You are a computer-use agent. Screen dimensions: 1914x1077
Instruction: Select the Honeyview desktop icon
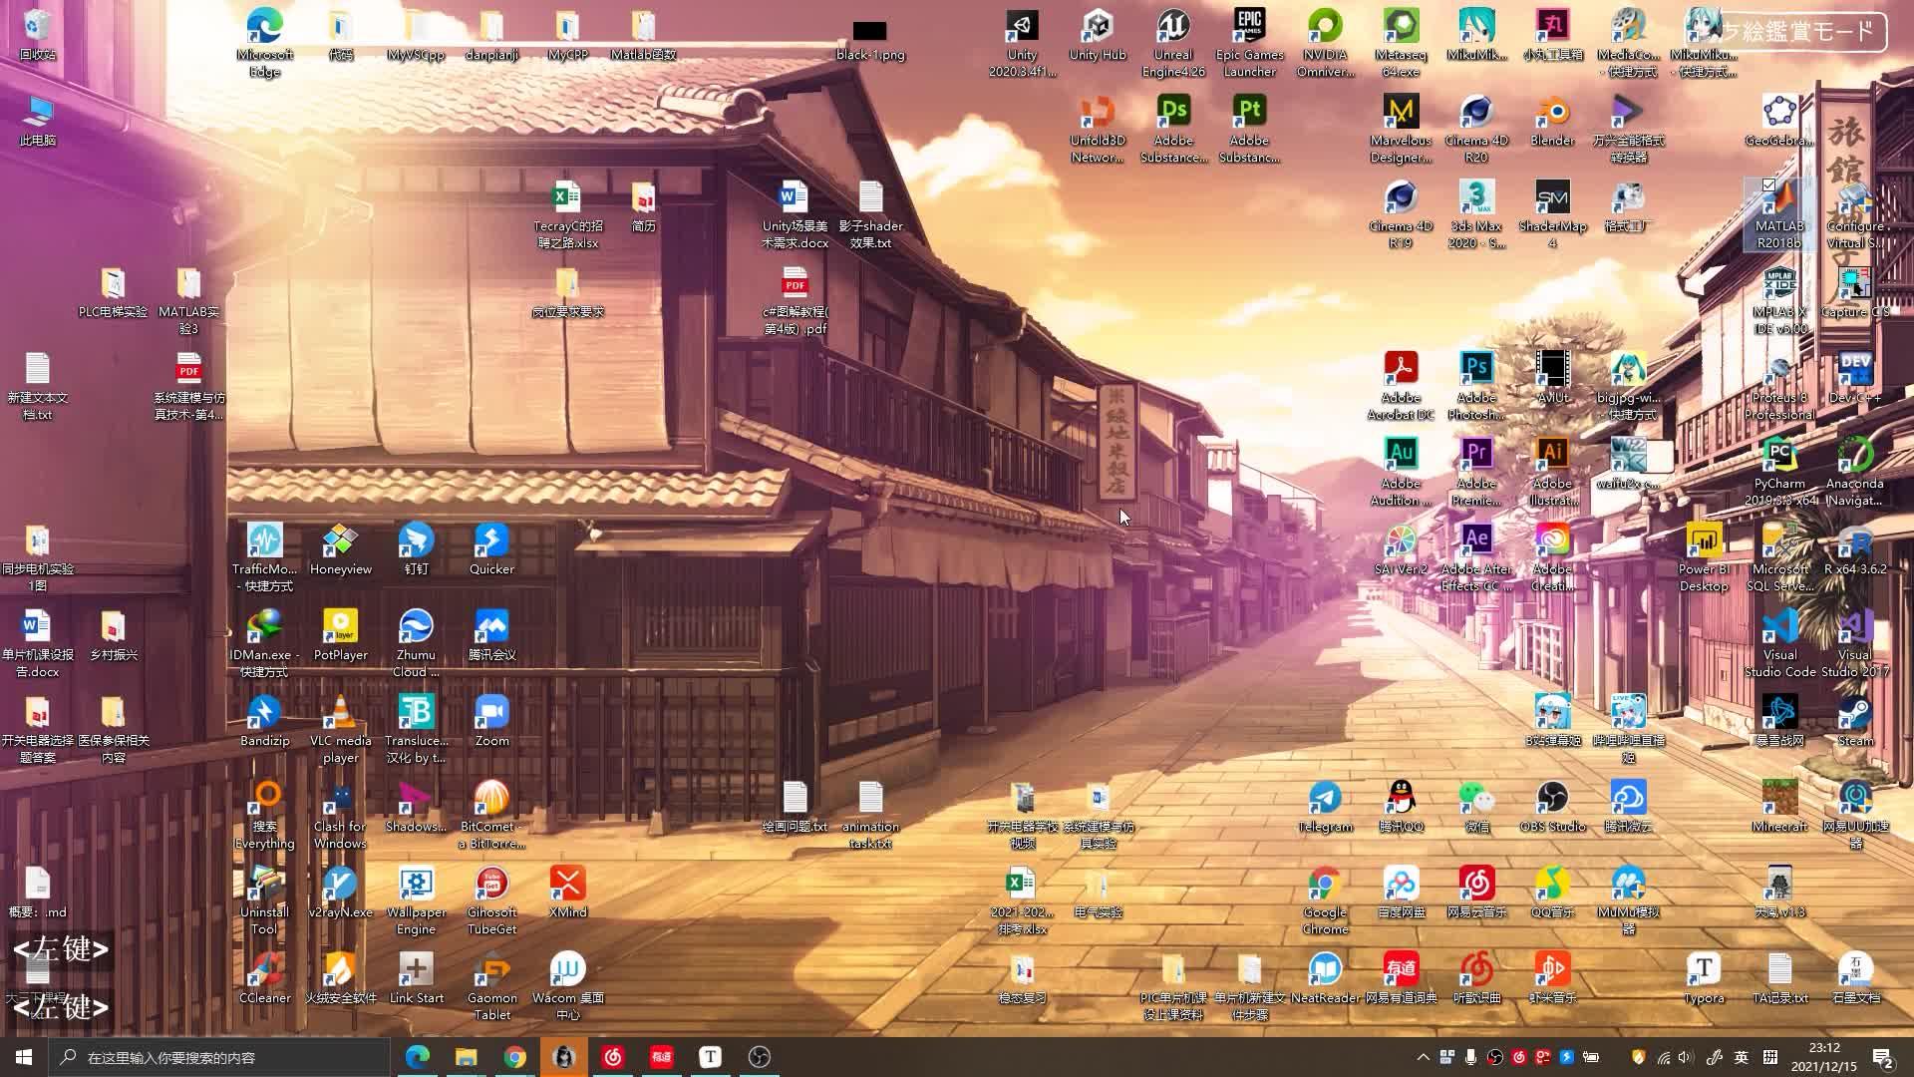pyautogui.click(x=340, y=550)
